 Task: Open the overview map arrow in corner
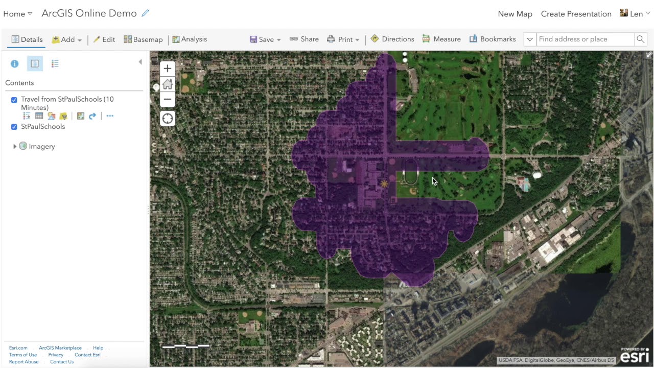tap(649, 55)
